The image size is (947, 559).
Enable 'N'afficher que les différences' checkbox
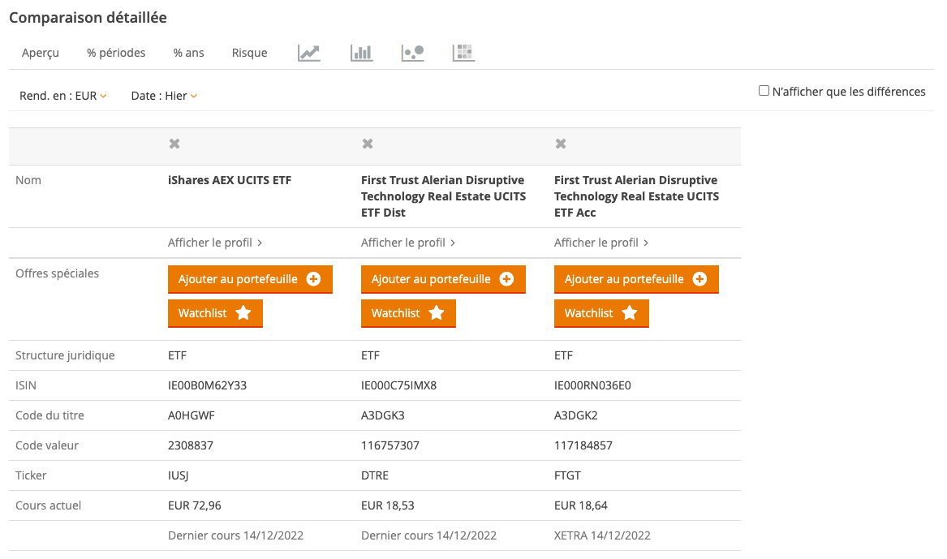(764, 91)
